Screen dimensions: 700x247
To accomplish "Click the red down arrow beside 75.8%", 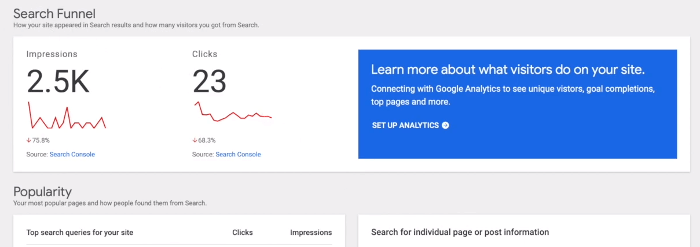I will pos(28,140).
